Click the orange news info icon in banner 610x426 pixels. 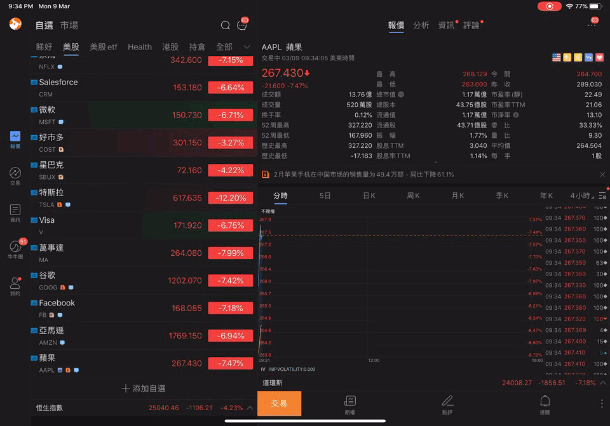[x=266, y=175]
